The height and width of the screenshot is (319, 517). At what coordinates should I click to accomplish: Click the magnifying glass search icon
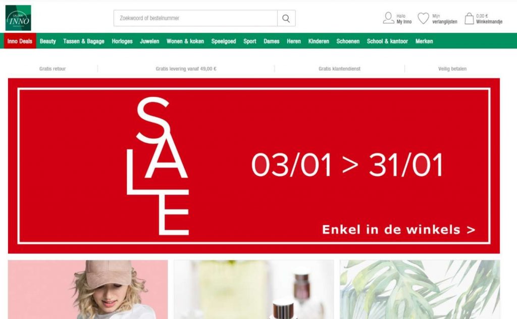point(286,19)
